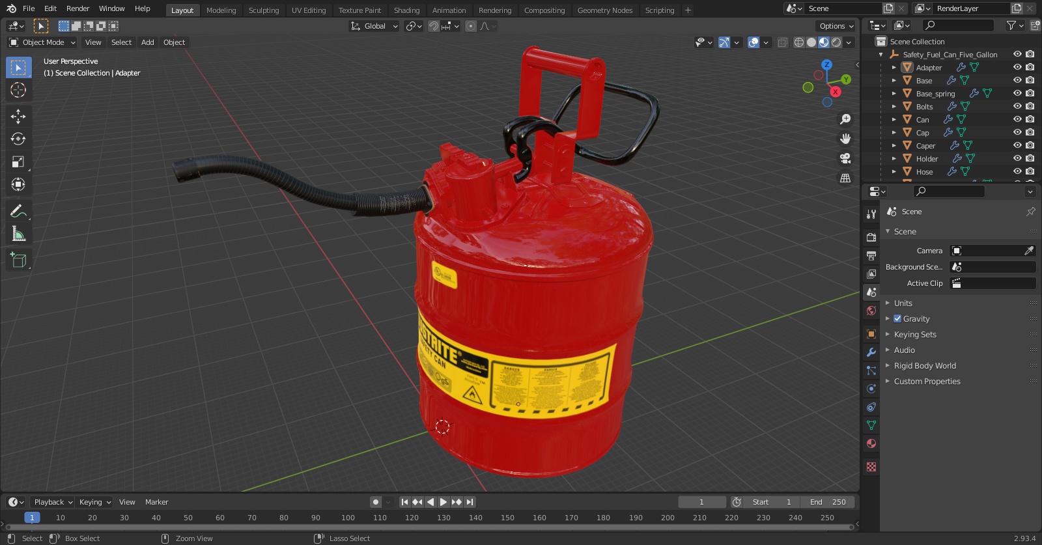Select the Scale tool
1042x545 pixels.
coord(18,162)
